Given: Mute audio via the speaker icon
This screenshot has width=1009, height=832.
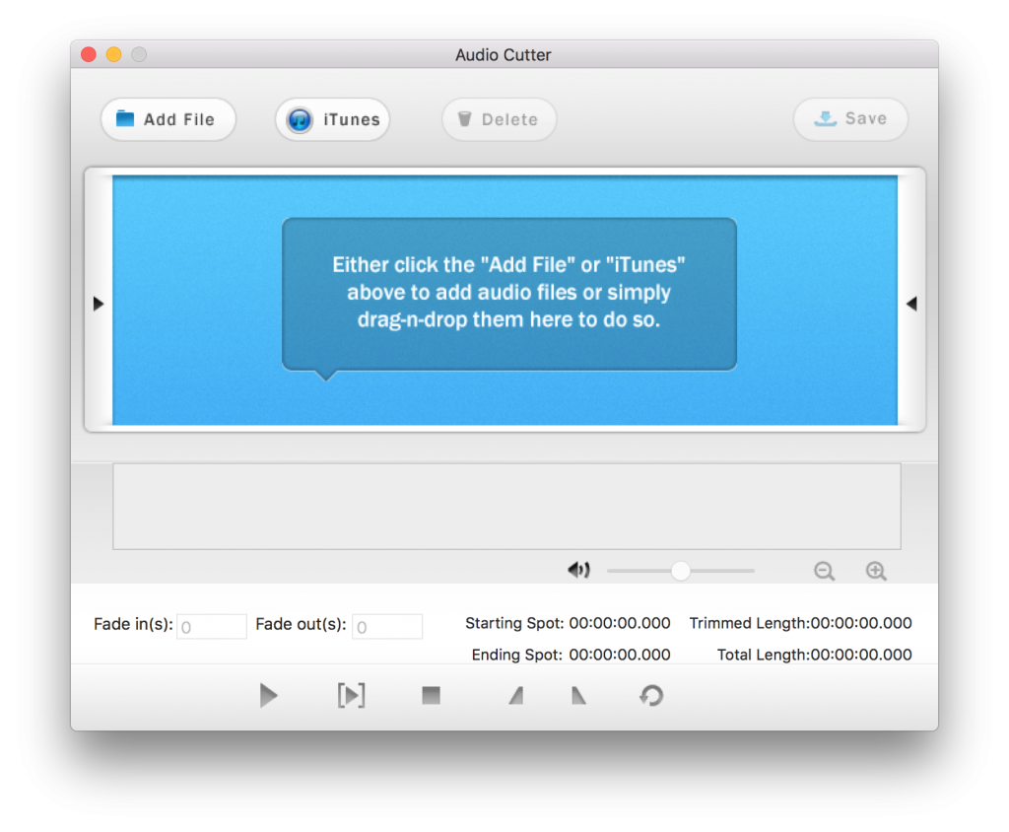Looking at the screenshot, I should [578, 570].
